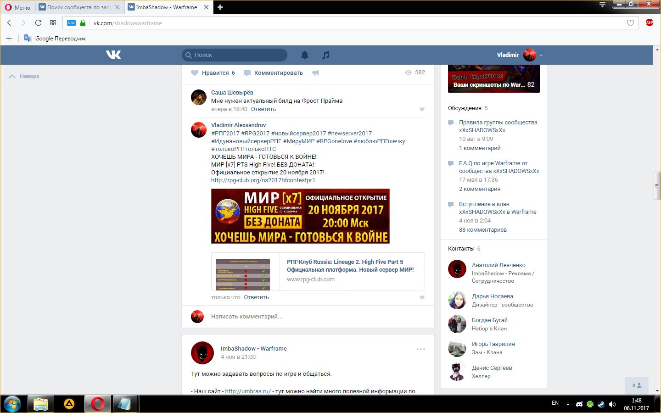Screen dimensions: 661x413
Task: Open the notifications bell icon
Action: (305, 55)
